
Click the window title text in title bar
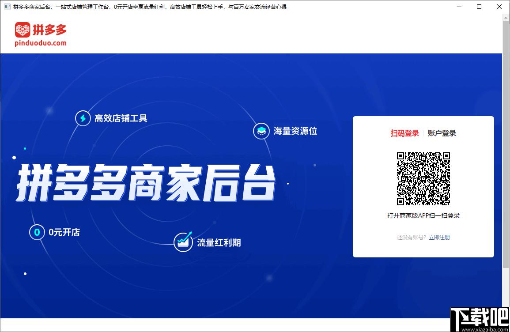coord(150,7)
